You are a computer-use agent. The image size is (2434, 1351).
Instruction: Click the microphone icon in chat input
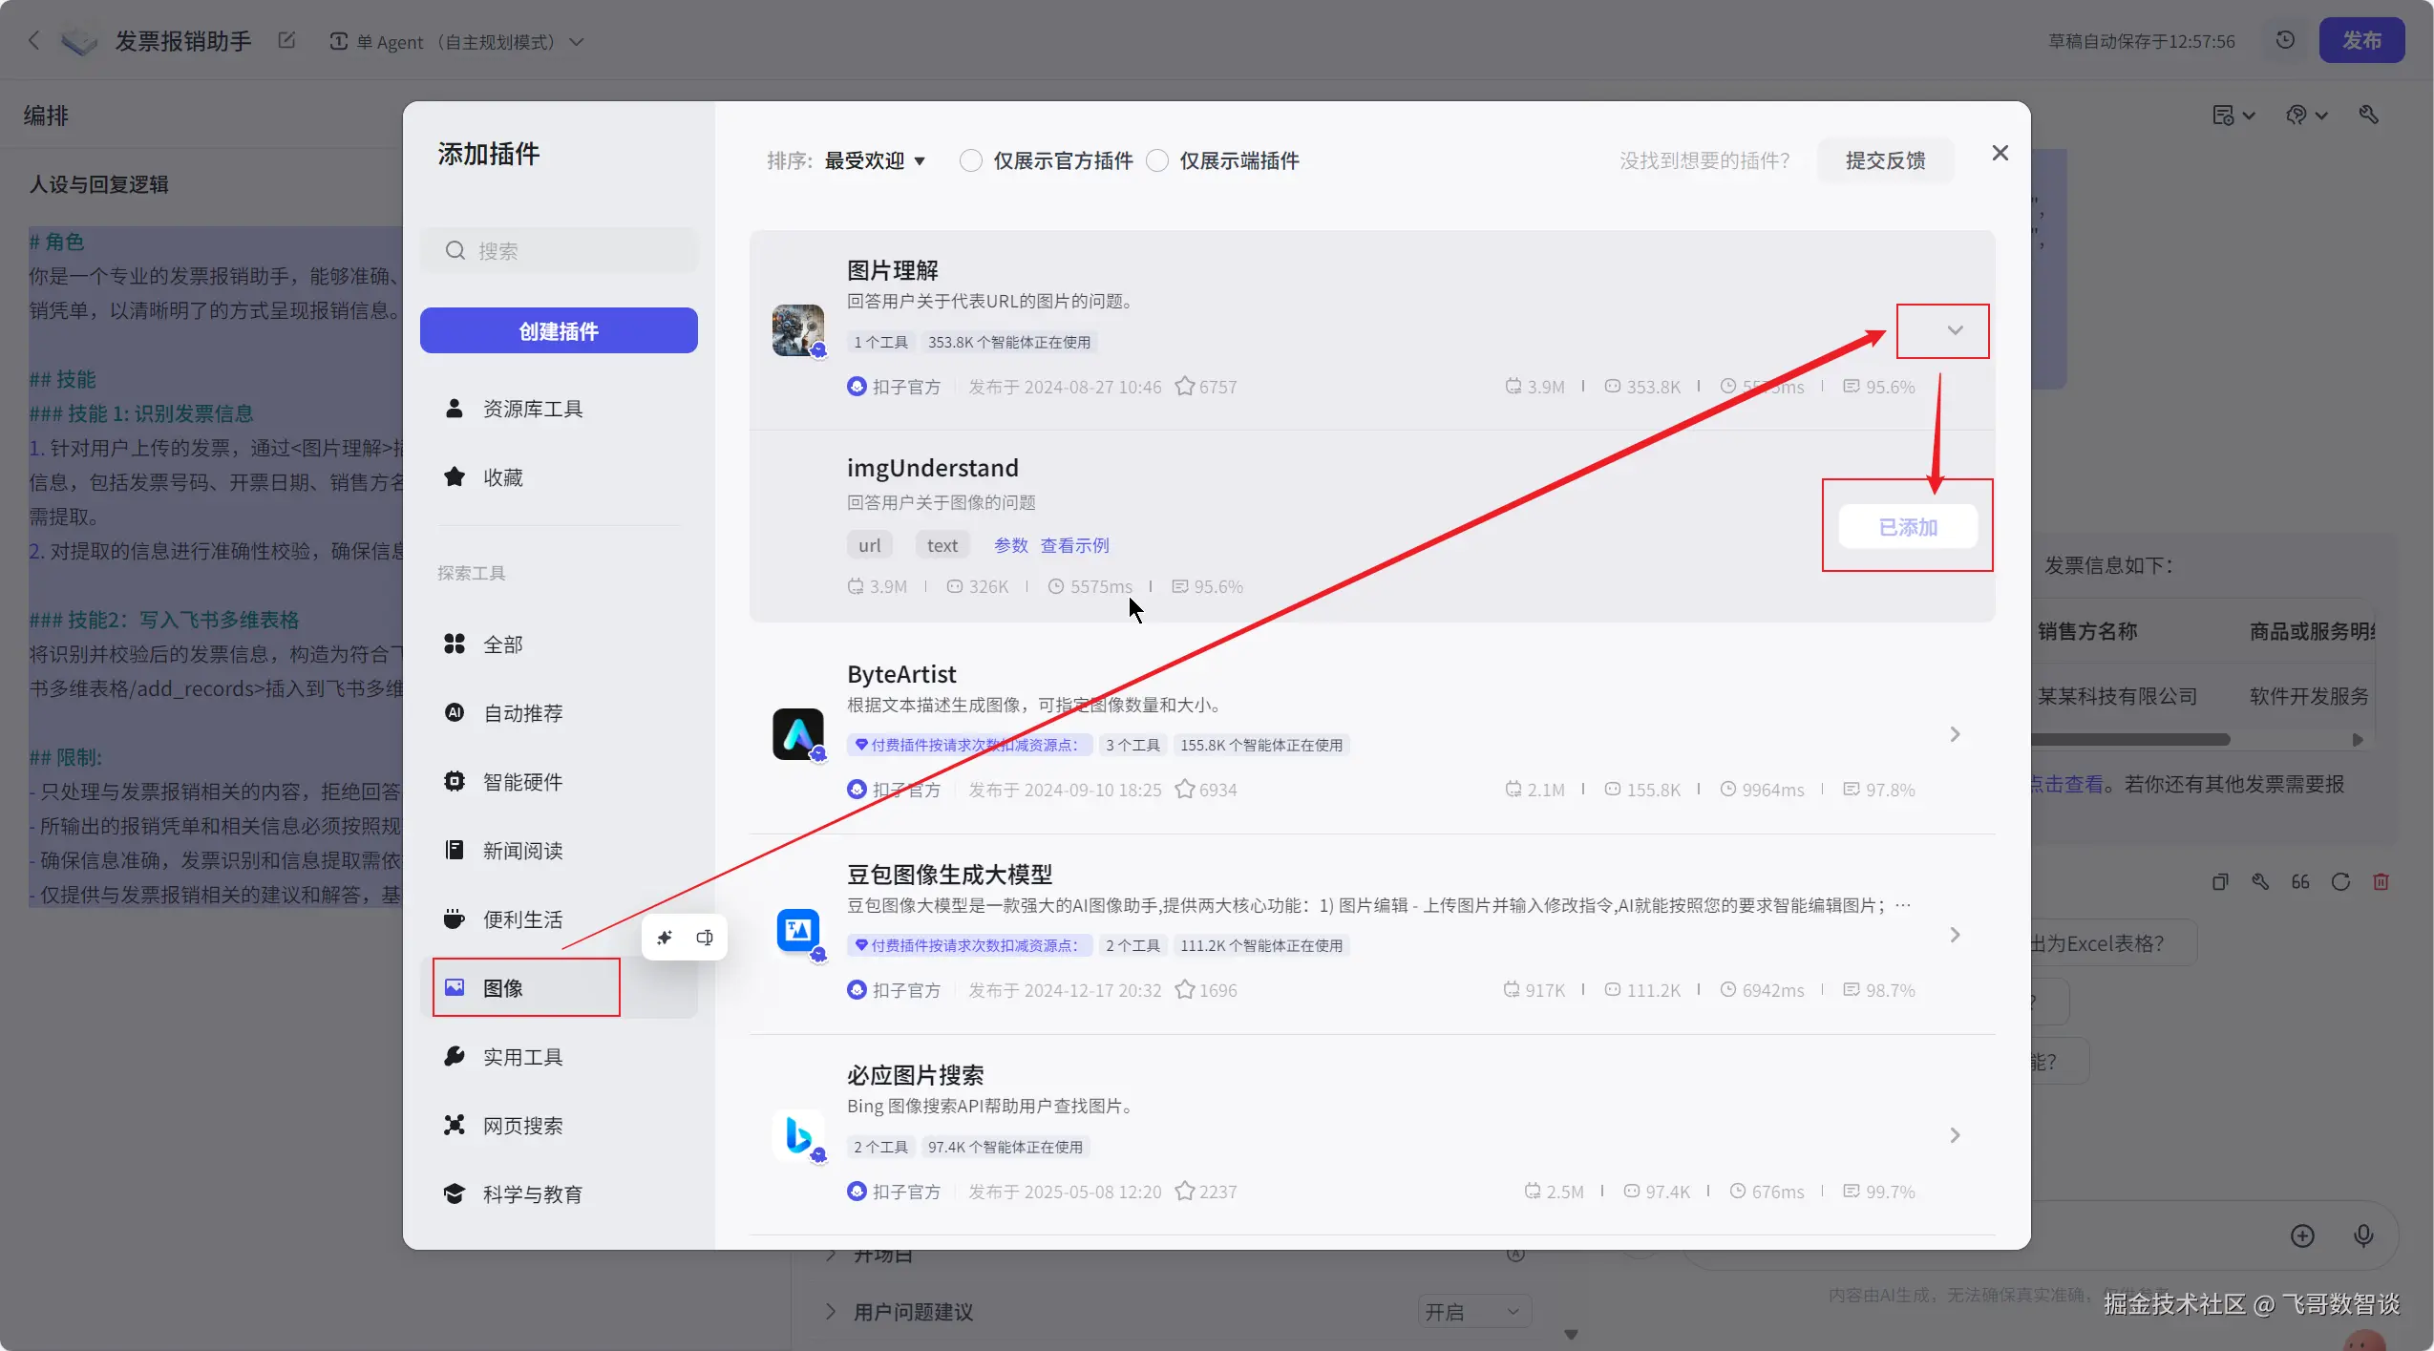(2362, 1235)
